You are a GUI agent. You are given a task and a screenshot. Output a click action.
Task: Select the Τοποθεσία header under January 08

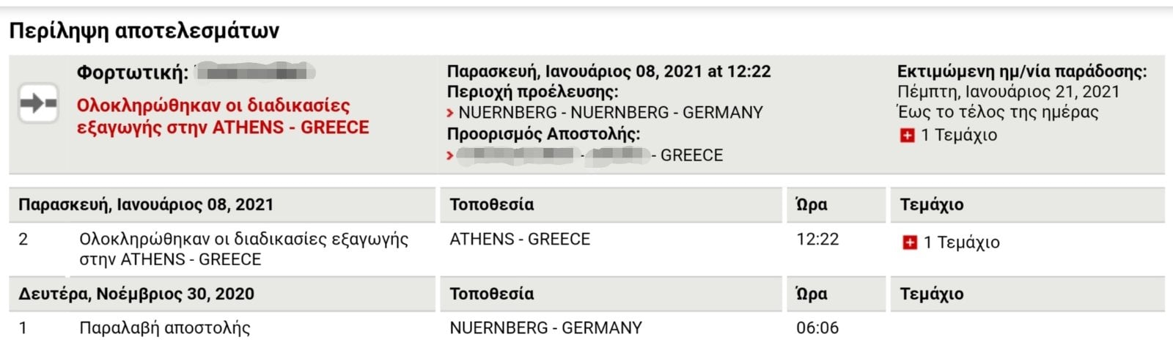492,204
